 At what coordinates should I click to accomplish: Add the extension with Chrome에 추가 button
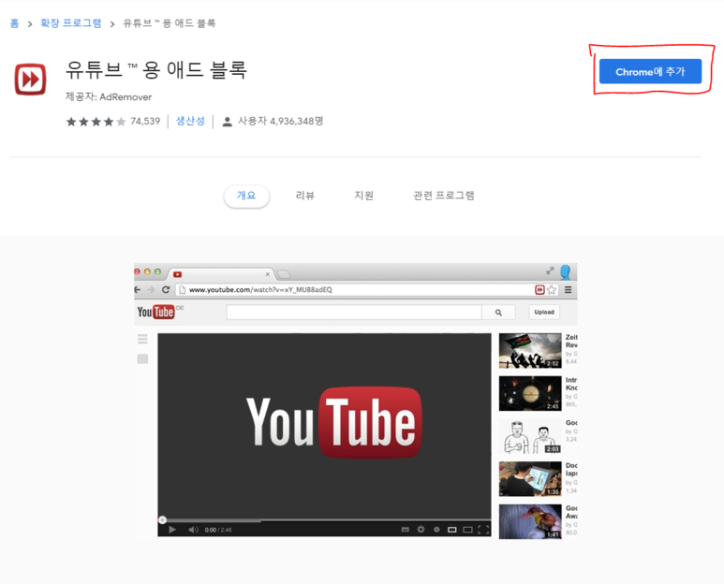click(650, 71)
